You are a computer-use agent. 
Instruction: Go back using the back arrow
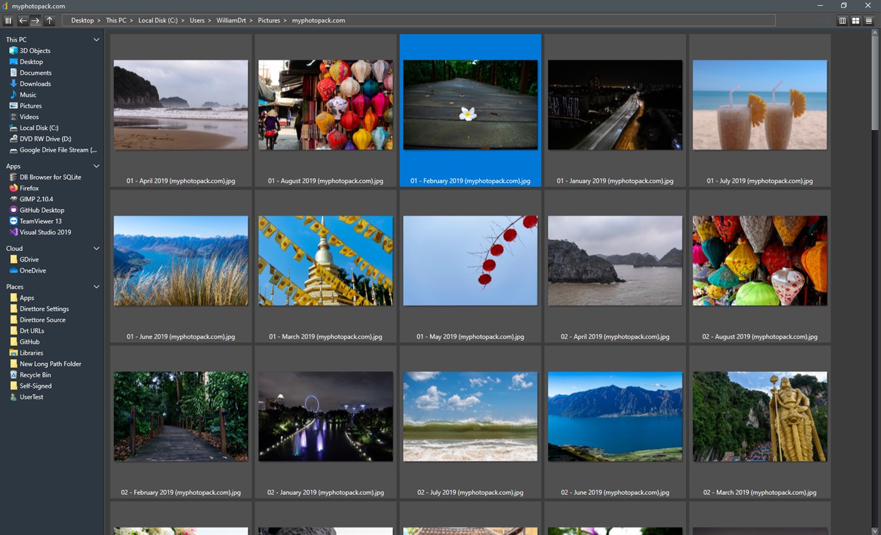tap(22, 20)
